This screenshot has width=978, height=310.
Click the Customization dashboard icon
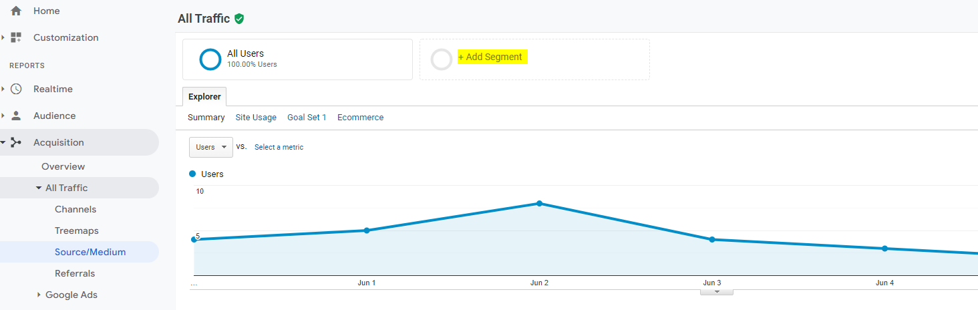point(16,37)
